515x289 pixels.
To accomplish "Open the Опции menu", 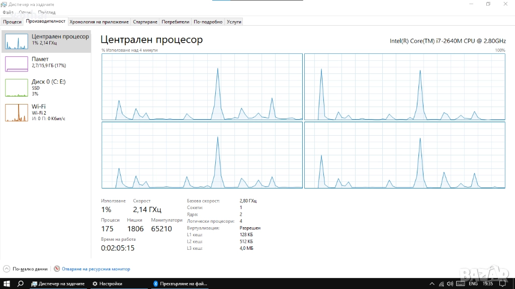I will point(25,12).
